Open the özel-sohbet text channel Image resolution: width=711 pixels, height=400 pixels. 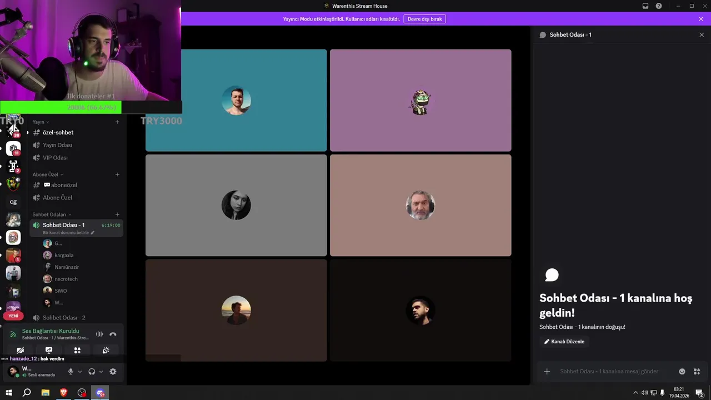click(x=76, y=132)
